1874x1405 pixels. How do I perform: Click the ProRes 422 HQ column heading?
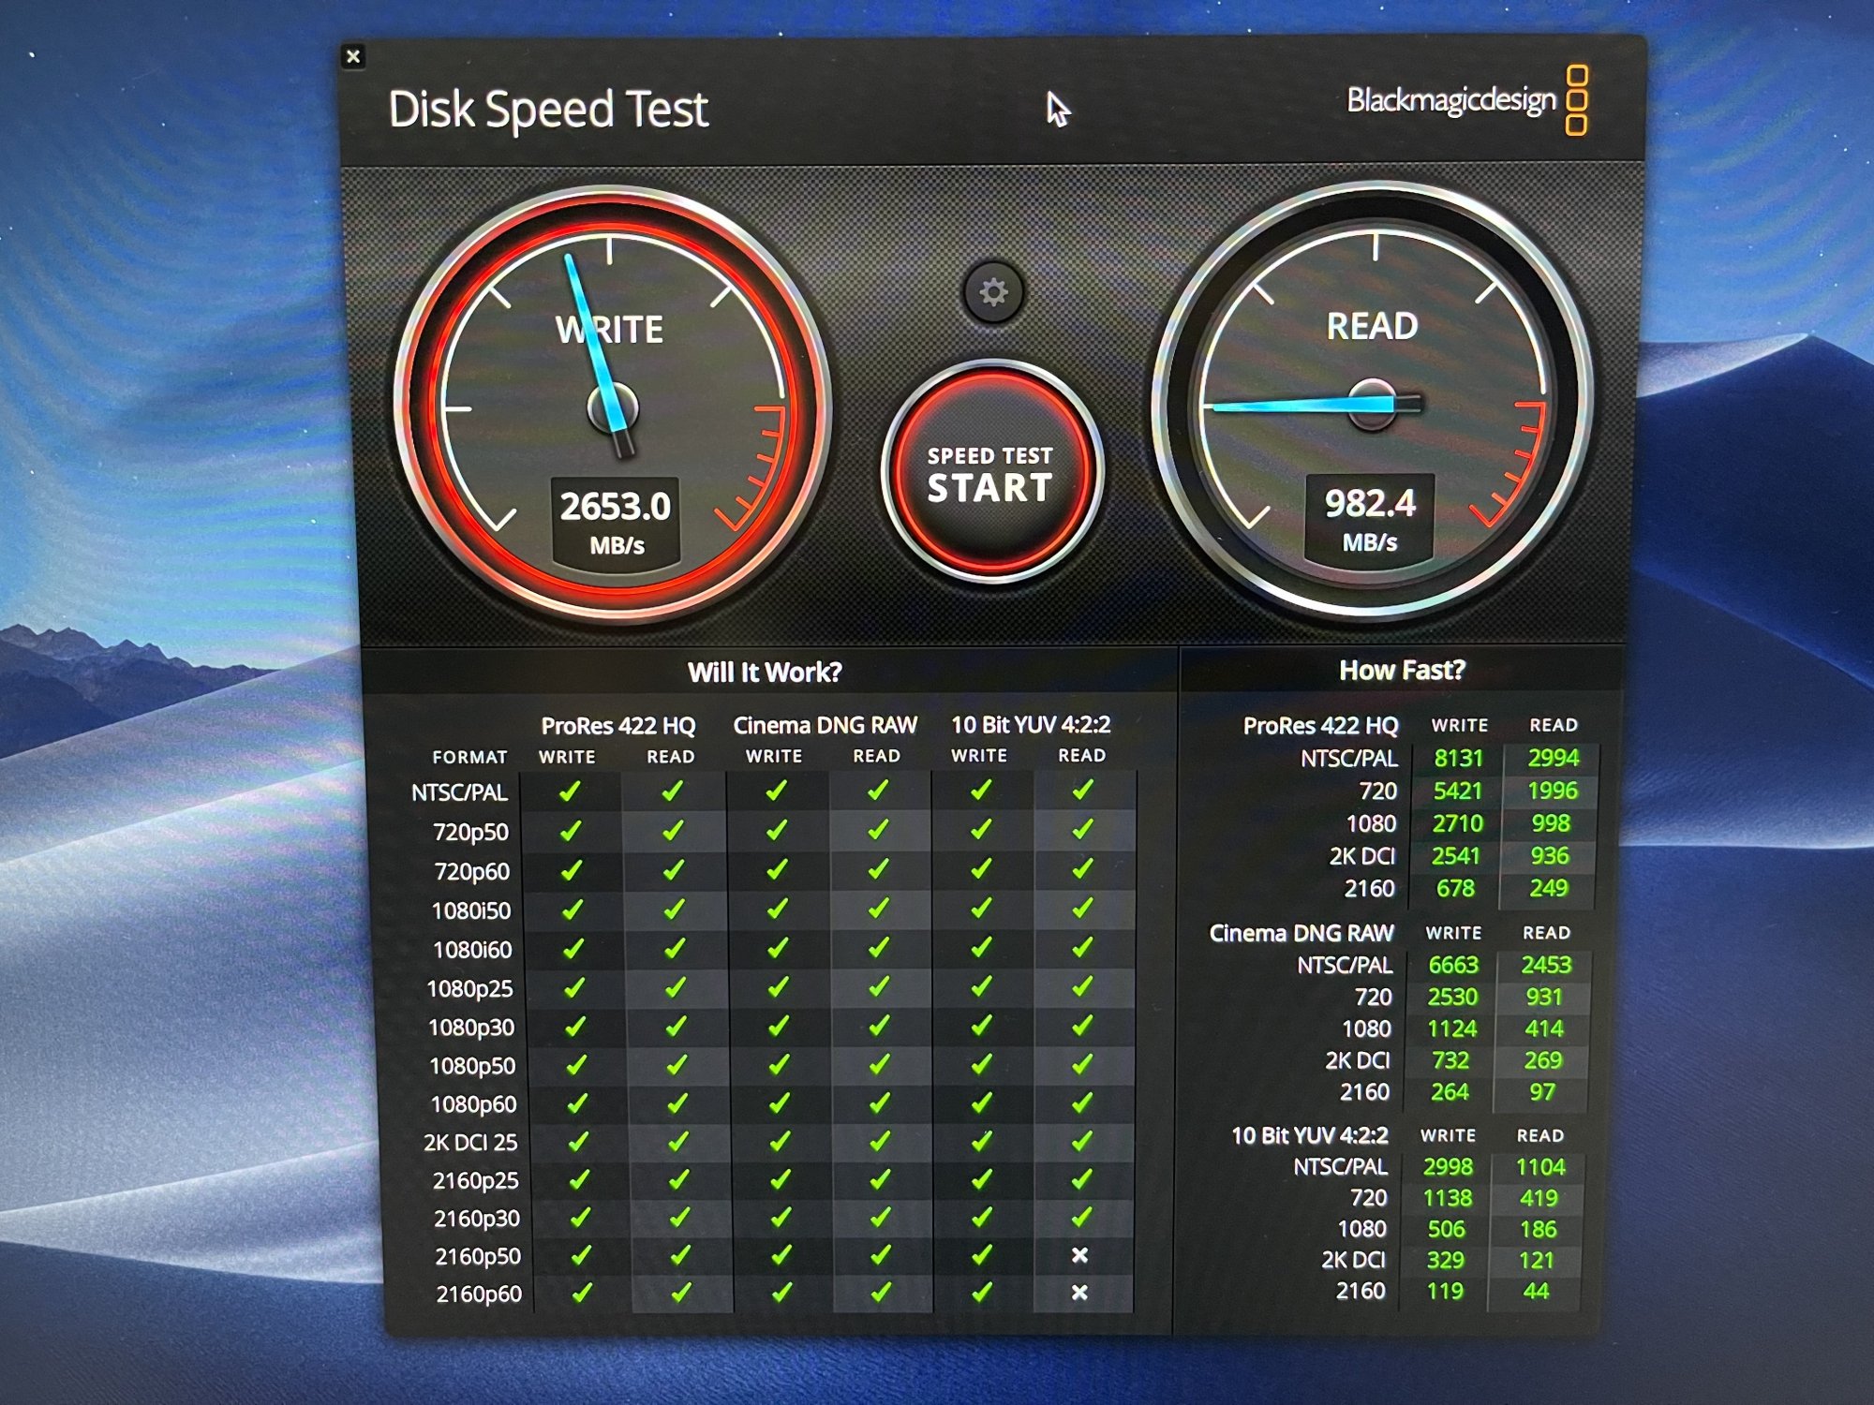(x=617, y=726)
